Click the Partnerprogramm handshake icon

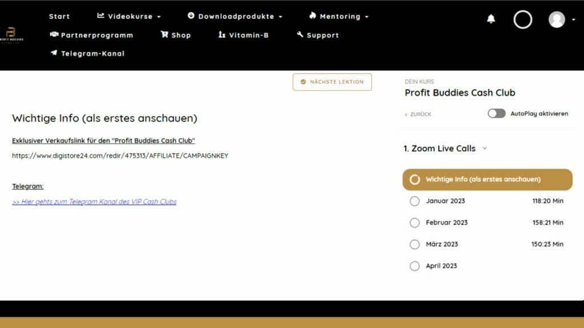tap(54, 35)
